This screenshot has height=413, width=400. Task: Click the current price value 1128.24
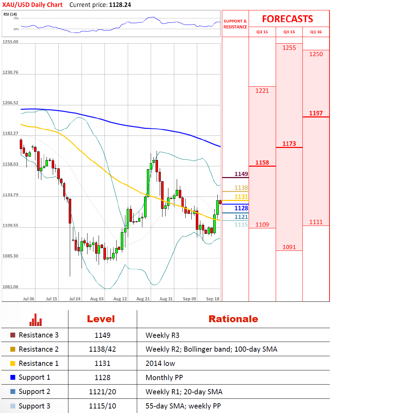[x=120, y=5]
